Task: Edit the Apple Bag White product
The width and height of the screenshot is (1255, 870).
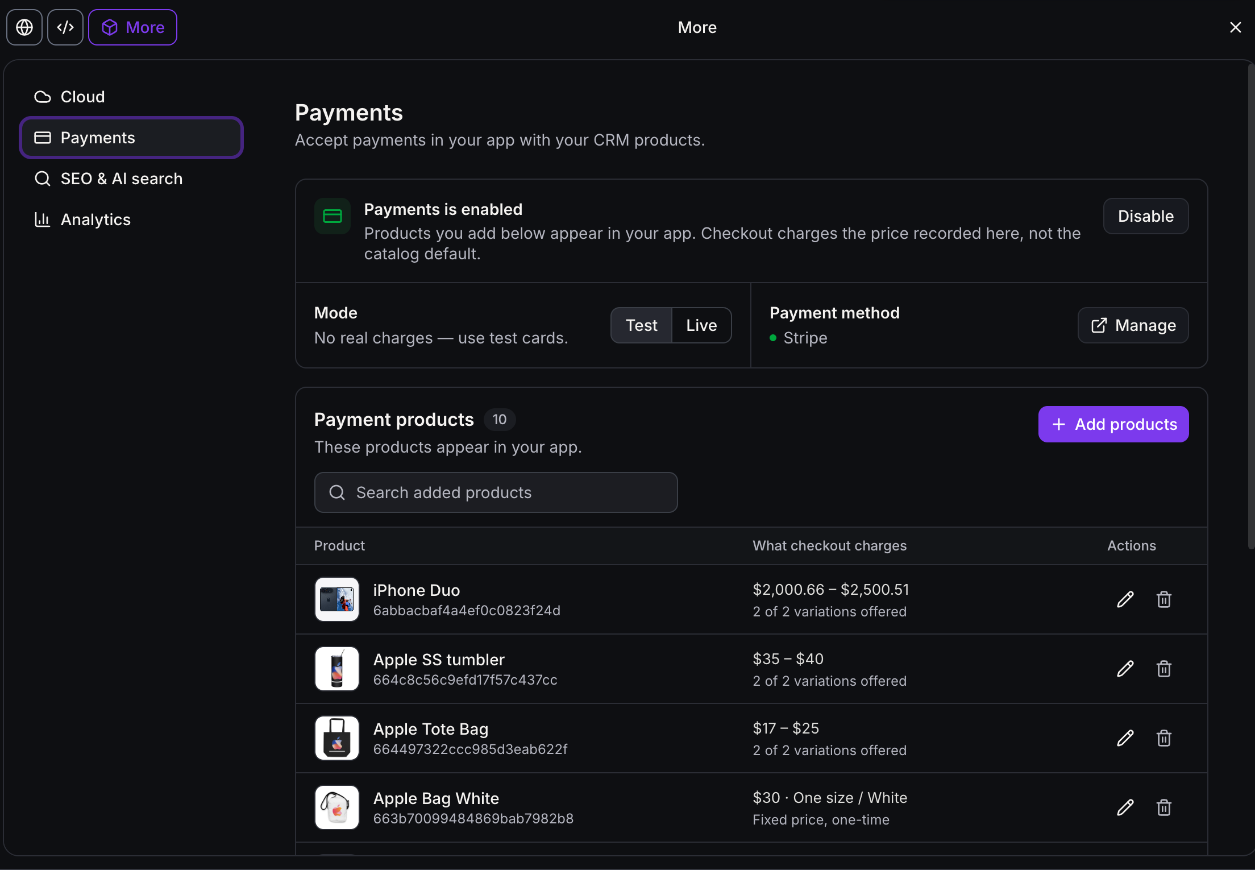Action: pos(1125,807)
